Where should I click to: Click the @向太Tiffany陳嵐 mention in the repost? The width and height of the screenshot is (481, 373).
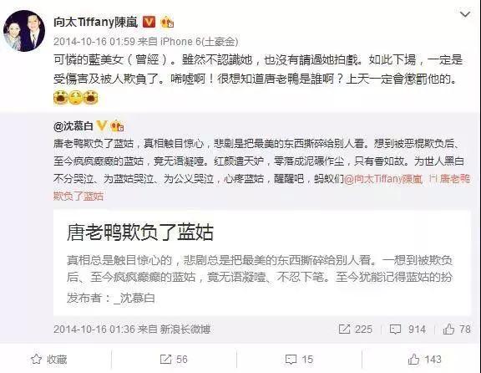383,179
